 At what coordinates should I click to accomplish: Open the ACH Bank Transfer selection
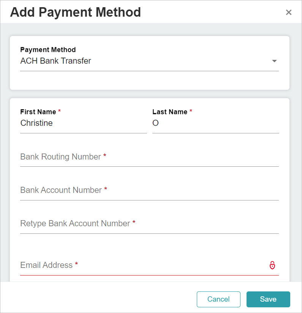[149, 61]
